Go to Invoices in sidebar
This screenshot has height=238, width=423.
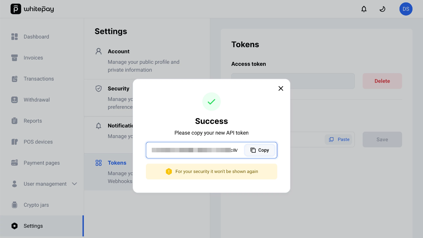tap(33, 58)
